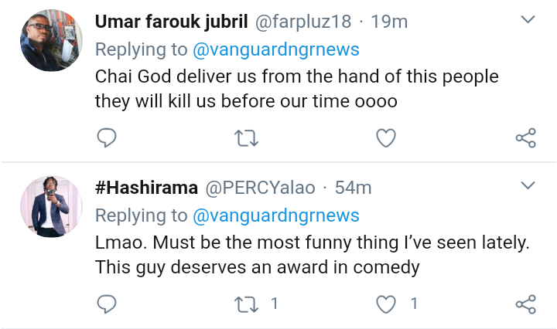557x329 pixels.
Task: Open options chevron on Umar's tweet
Action: click(528, 19)
